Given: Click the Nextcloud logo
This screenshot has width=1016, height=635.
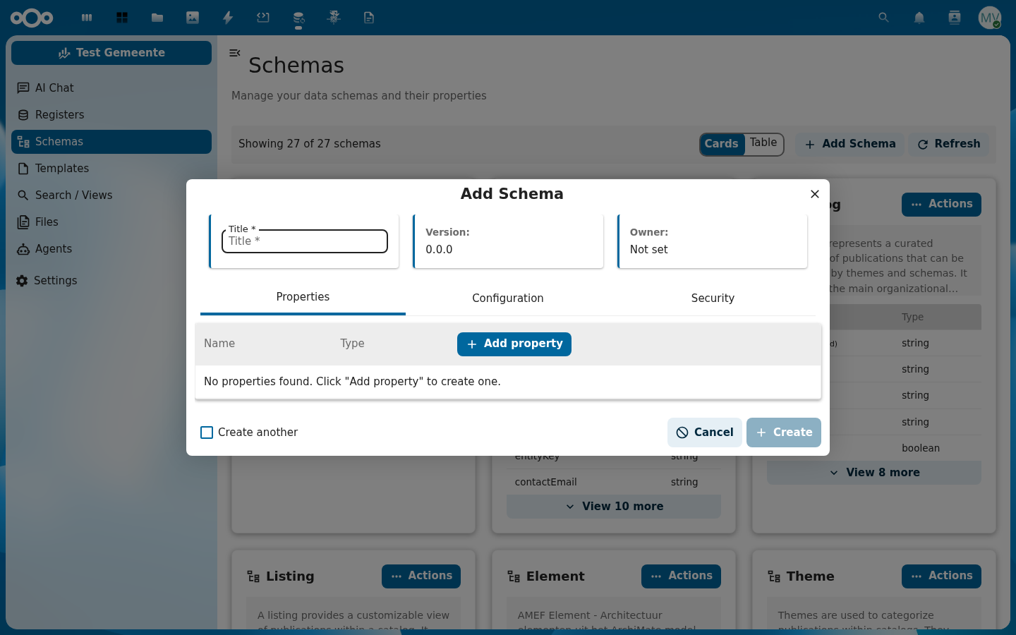Looking at the screenshot, I should click(x=32, y=18).
